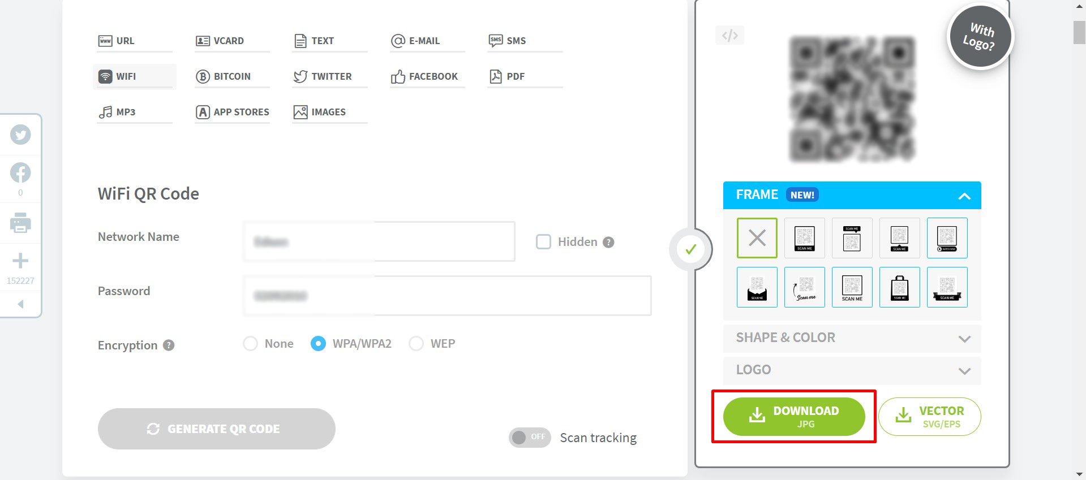Click the Facebook share icon in sidebar
Viewport: 1086px width, 480px height.
tap(20, 173)
